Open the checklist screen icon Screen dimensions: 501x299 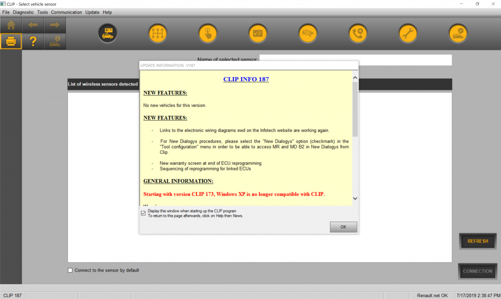pyautogui.click(x=258, y=33)
